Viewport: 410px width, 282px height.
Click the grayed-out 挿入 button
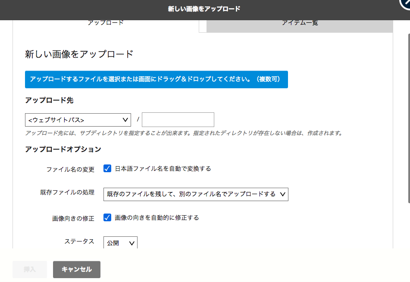coord(29,270)
